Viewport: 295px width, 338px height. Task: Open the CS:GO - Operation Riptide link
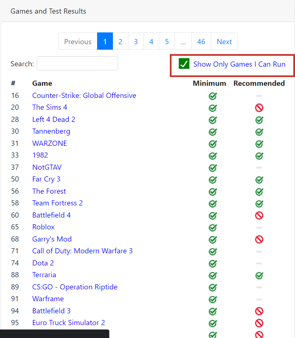75,287
